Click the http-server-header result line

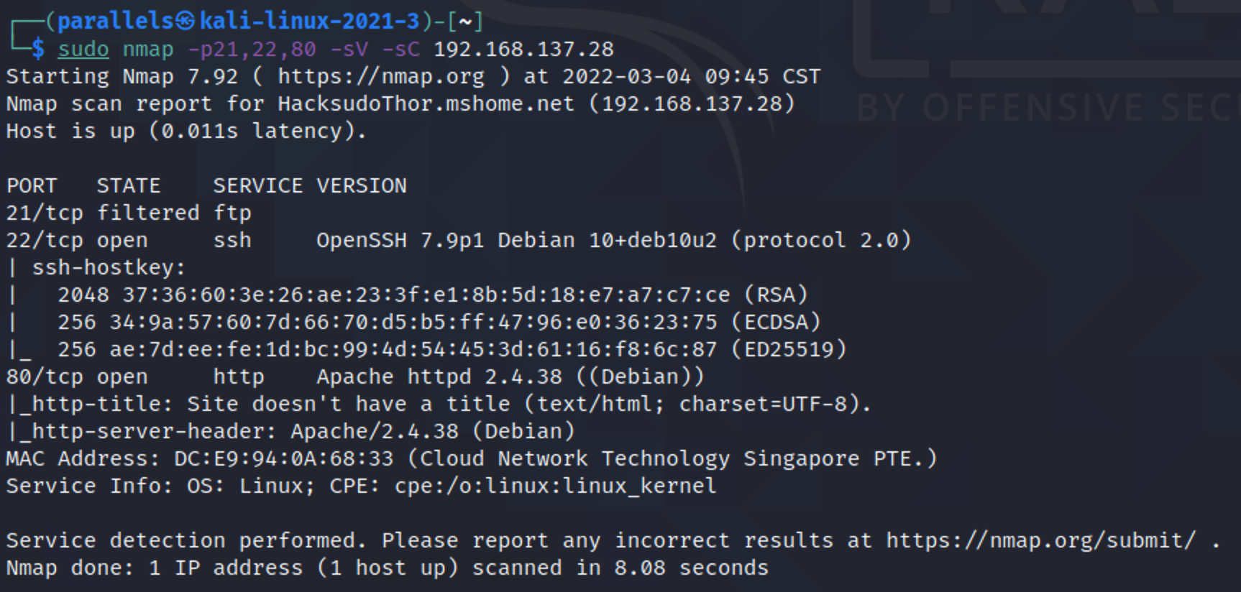[290, 431]
